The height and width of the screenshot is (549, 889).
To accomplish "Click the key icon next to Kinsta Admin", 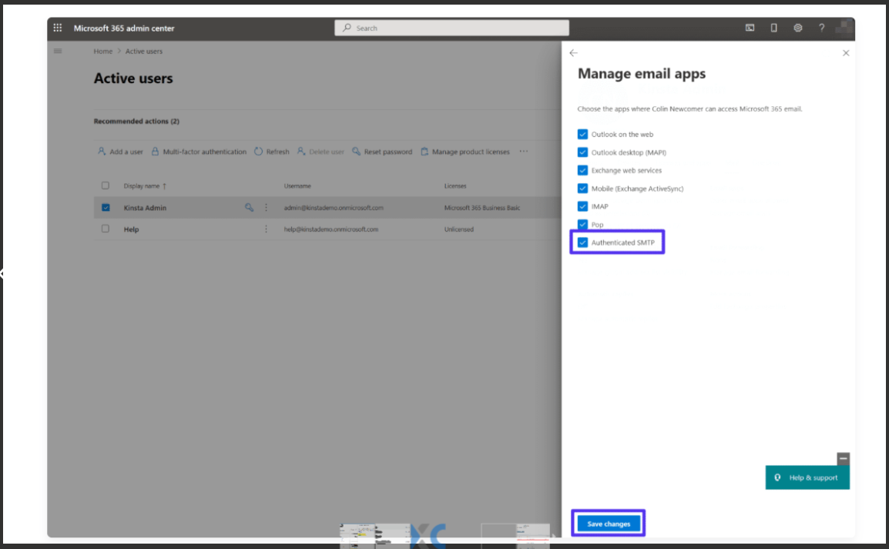I will 249,208.
